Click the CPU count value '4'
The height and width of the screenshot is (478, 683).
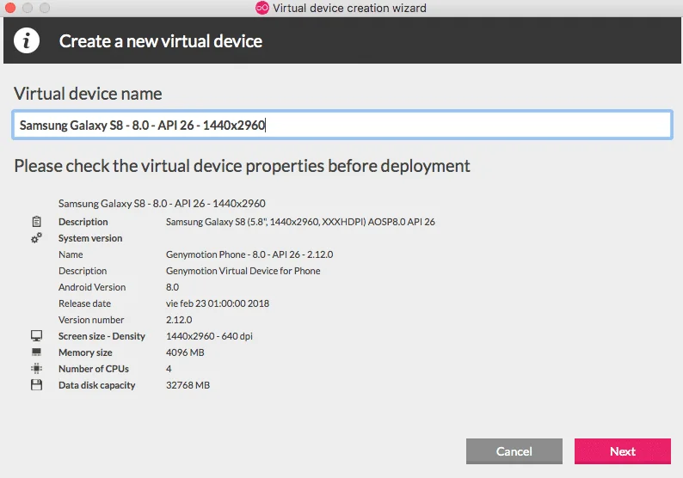[169, 369]
